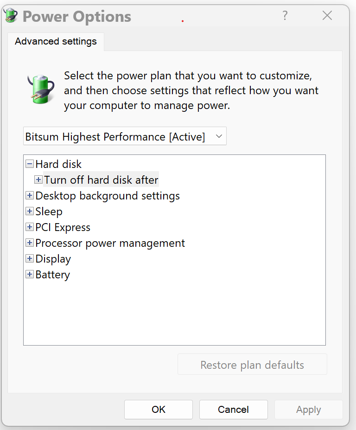Image resolution: width=356 pixels, height=430 pixels.
Task: Select the Processor power management label
Action: (x=110, y=243)
